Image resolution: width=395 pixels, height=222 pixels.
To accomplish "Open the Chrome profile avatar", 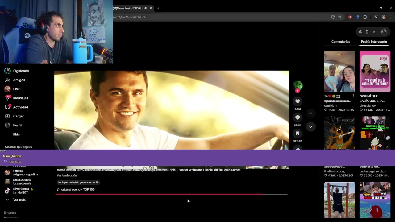I will tap(384, 17).
